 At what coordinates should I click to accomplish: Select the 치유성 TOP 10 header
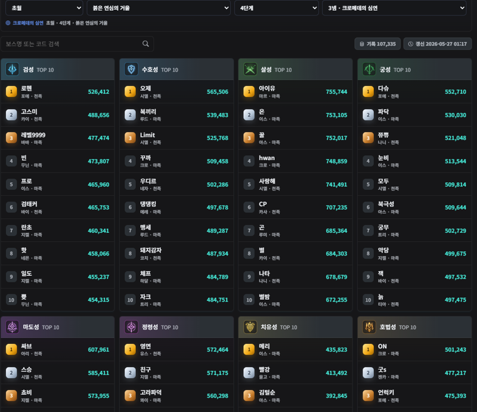pos(295,327)
